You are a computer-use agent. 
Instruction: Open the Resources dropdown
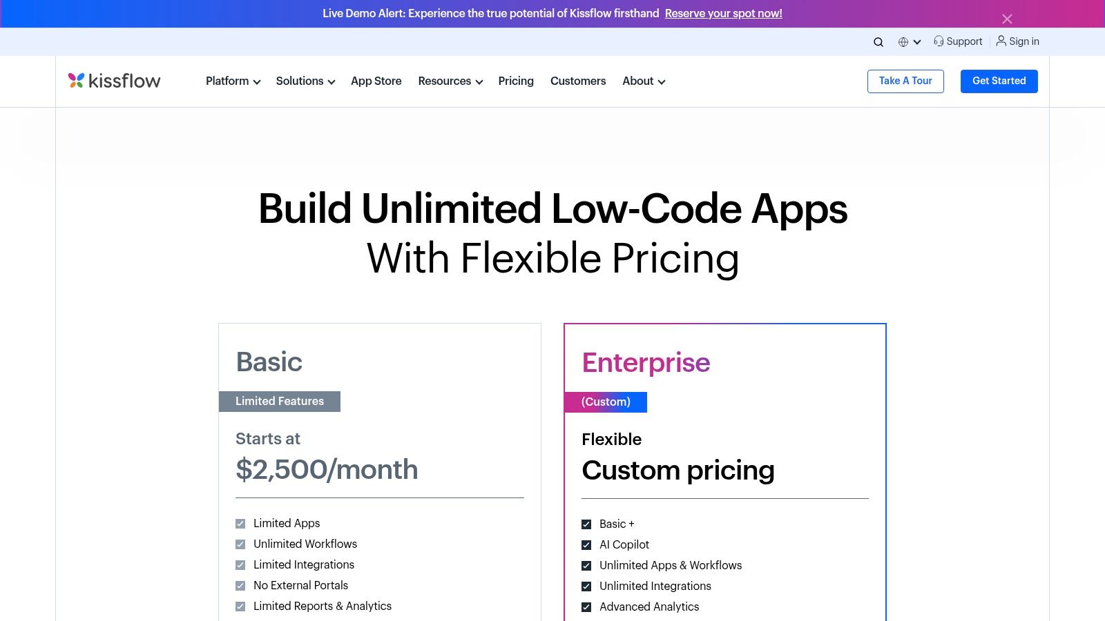(450, 81)
